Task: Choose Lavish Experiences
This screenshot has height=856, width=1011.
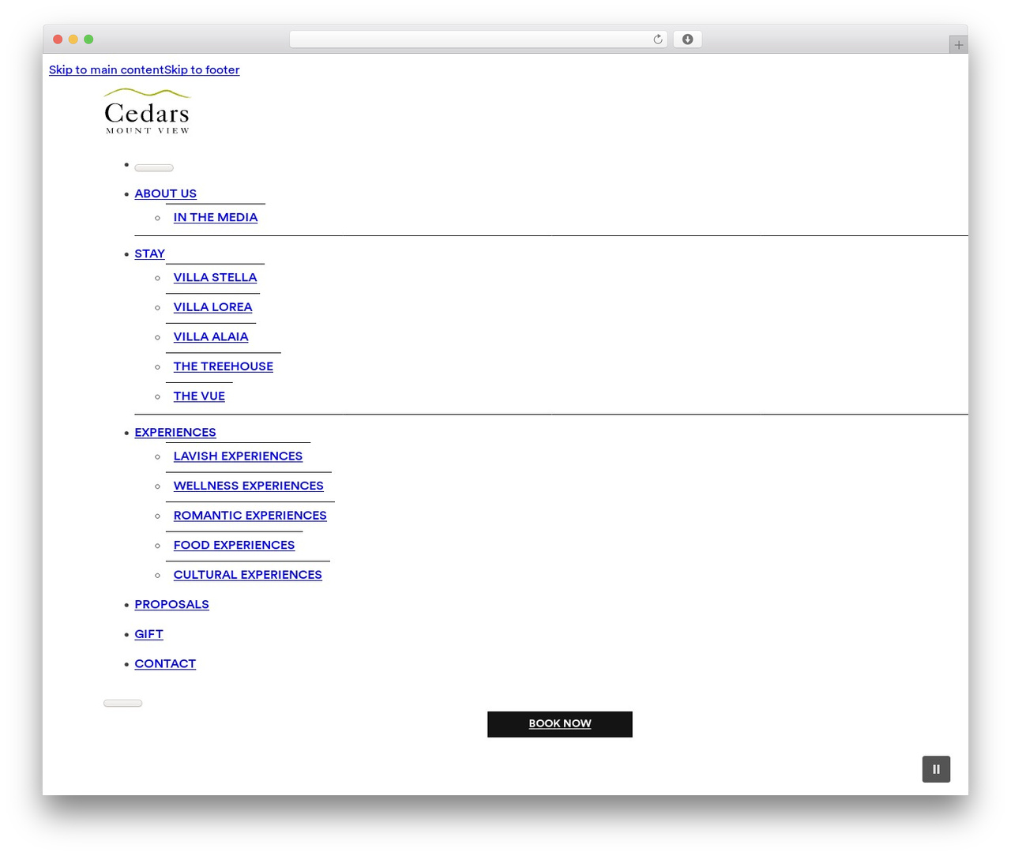Action: (239, 456)
